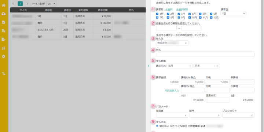Viewport: 264px width, 132px height.
Task: Open the 仕入先 株式会社 dropdown
Action: (172, 43)
